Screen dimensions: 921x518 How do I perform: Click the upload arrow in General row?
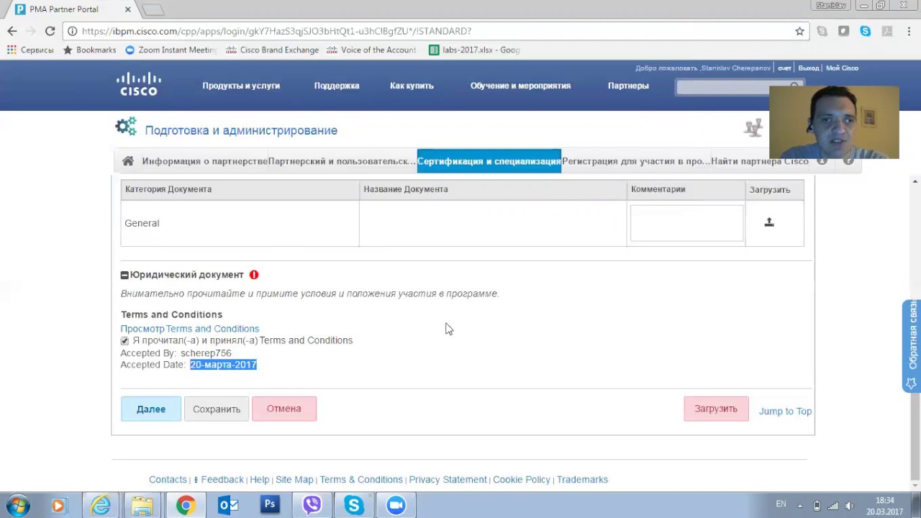click(x=769, y=222)
